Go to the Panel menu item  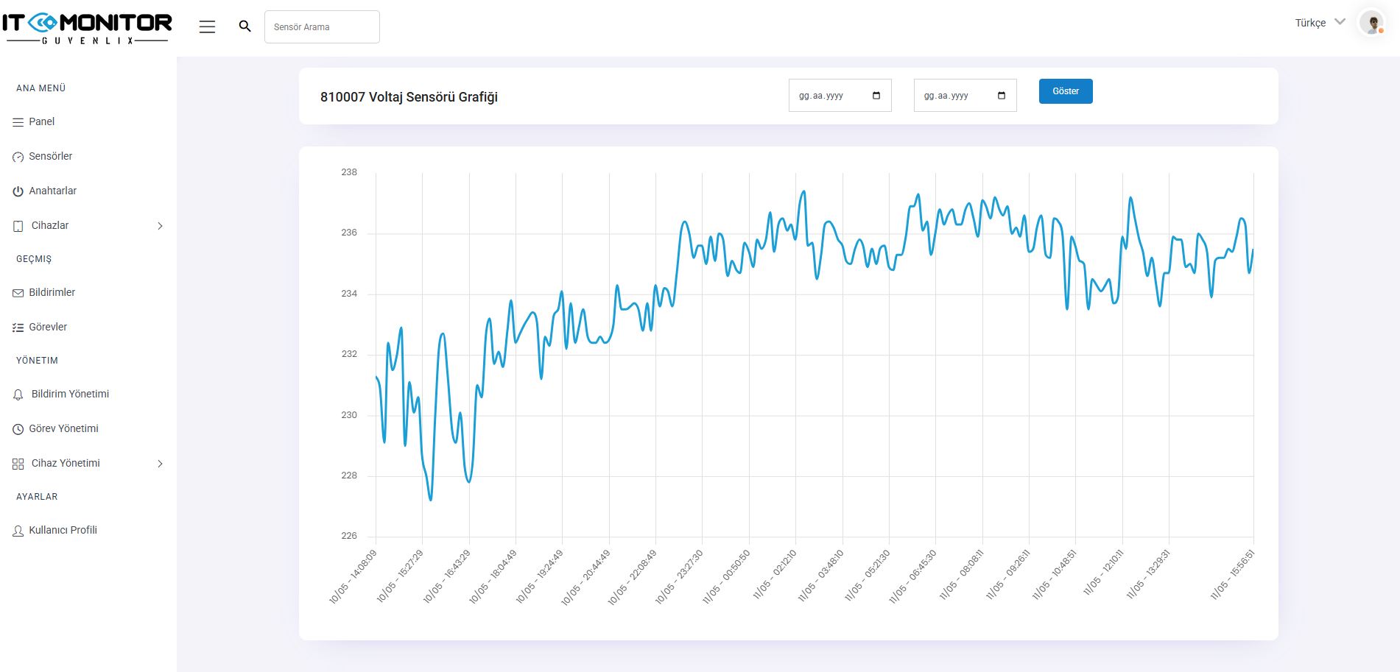(41, 122)
